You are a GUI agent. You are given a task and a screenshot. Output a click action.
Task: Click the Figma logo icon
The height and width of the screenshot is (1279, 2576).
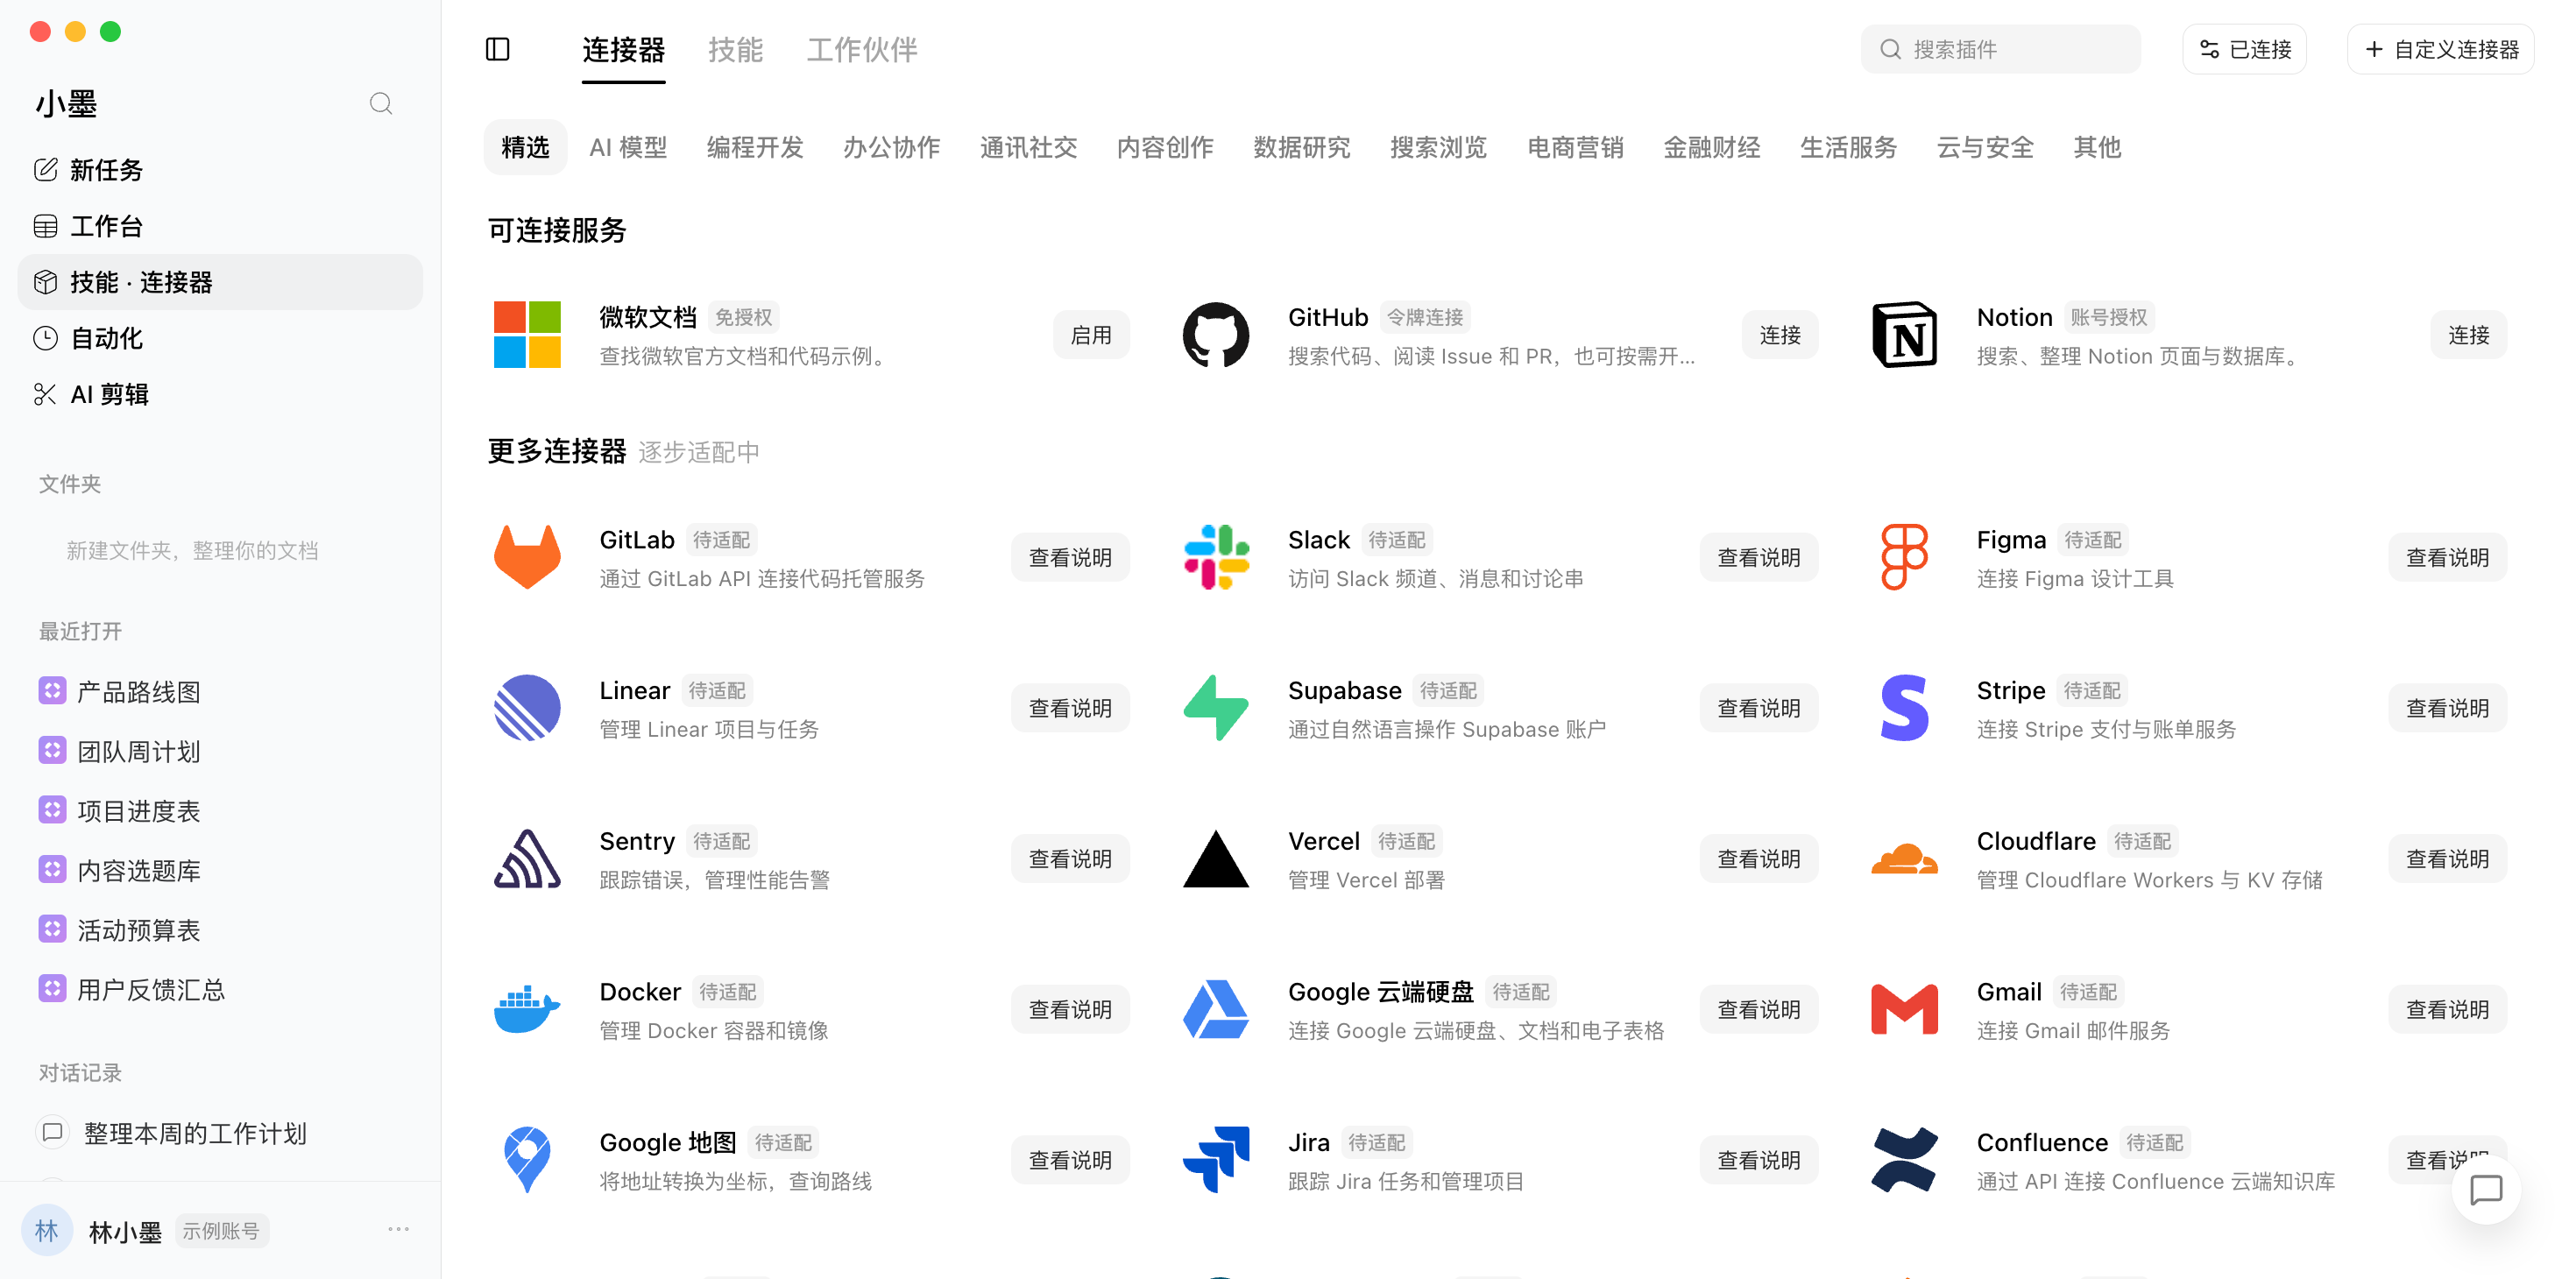[x=1904, y=557]
